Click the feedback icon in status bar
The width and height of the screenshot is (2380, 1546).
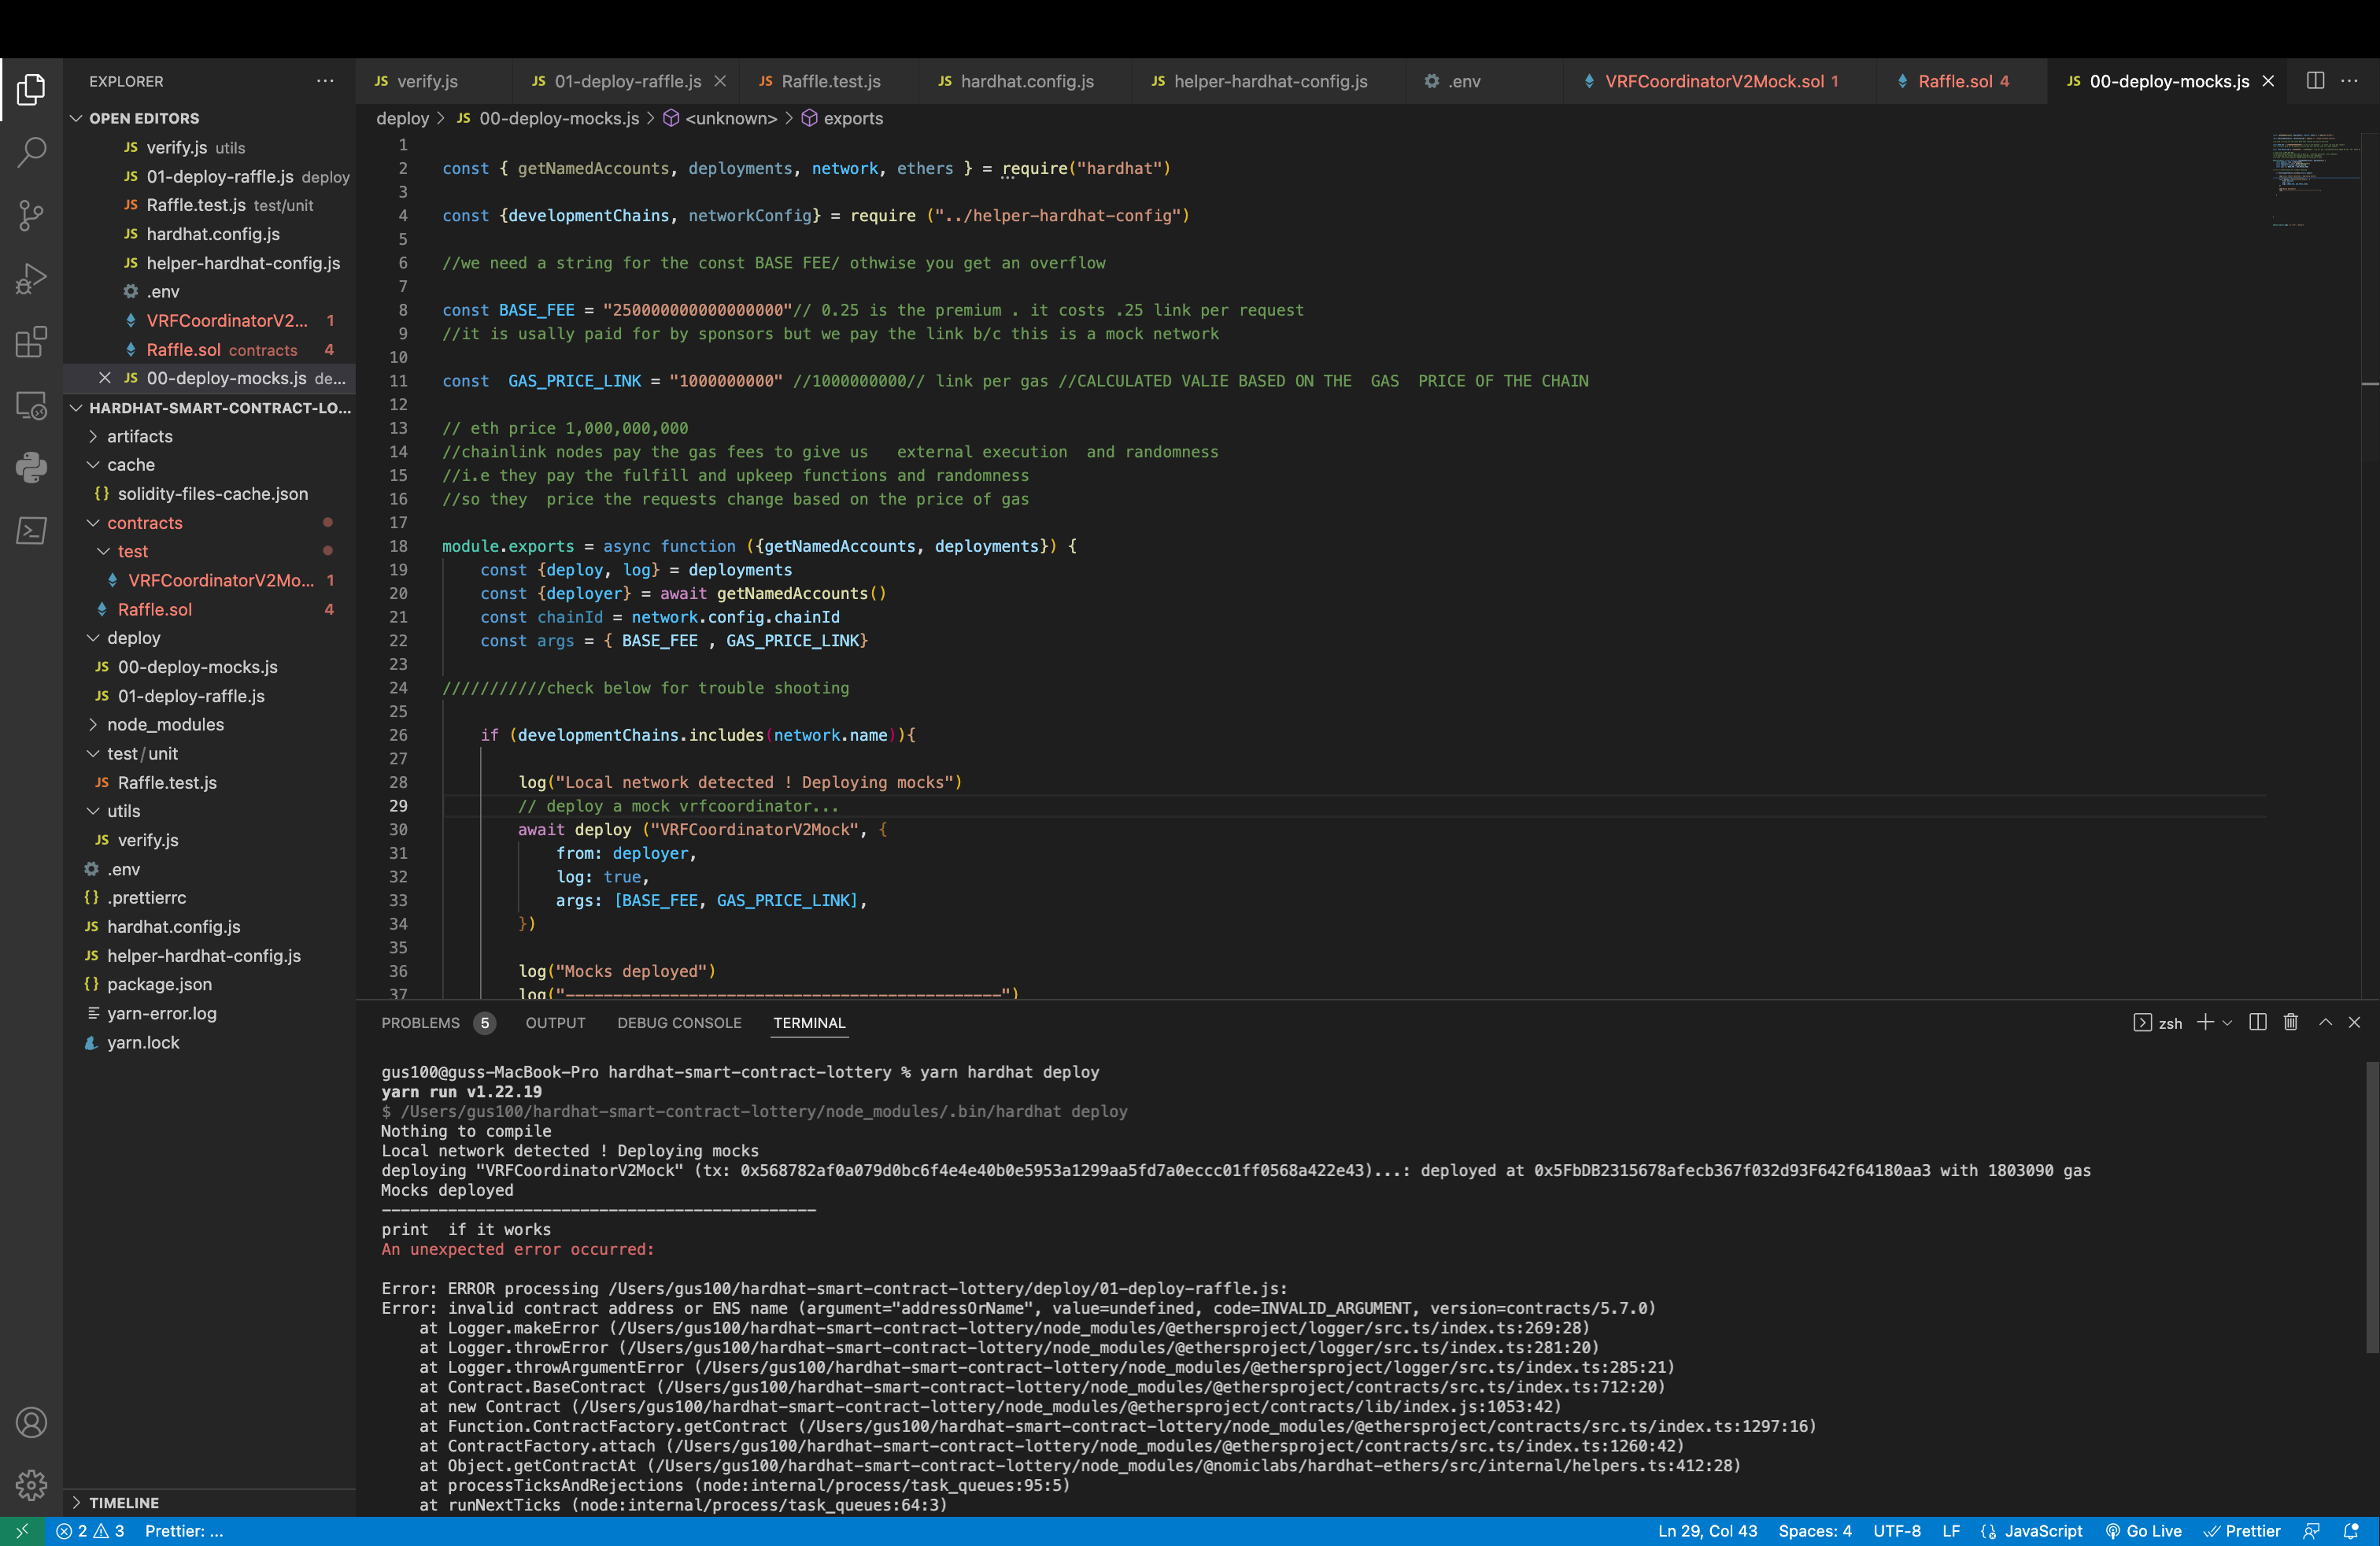(2311, 1531)
